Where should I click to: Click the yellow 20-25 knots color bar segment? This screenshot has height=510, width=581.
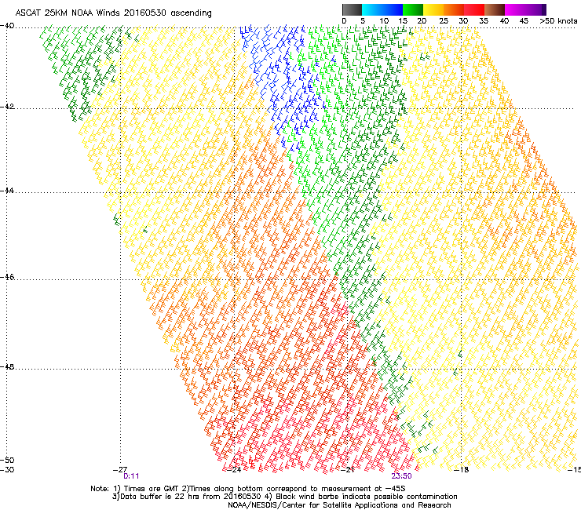click(x=433, y=9)
